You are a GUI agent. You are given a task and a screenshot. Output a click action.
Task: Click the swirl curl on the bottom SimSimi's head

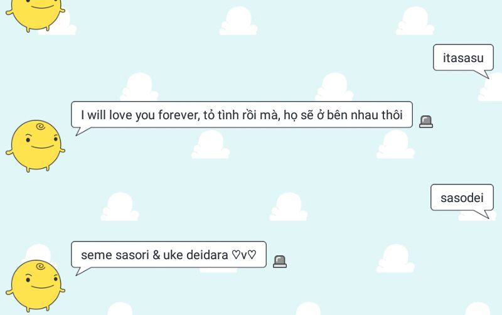point(41,266)
